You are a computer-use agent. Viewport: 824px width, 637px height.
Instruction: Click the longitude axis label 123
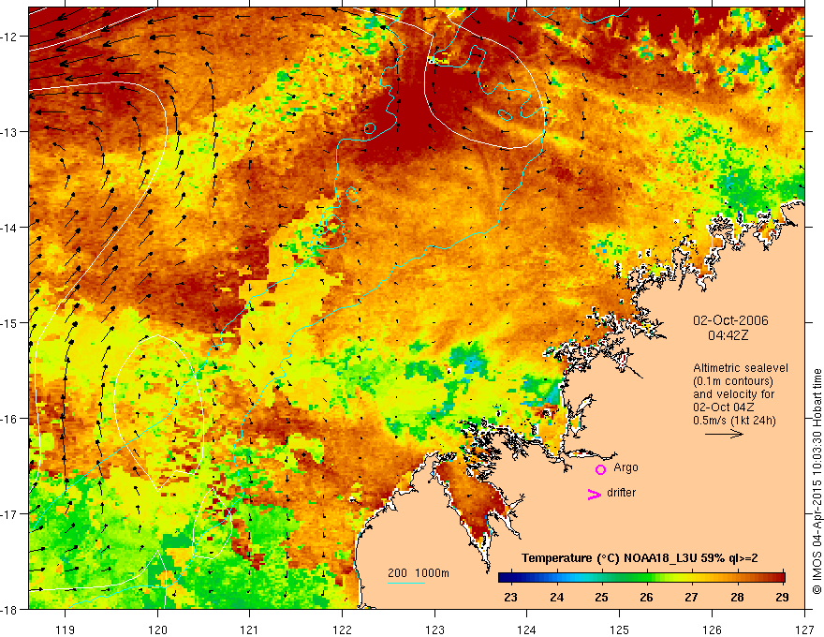[x=434, y=630]
